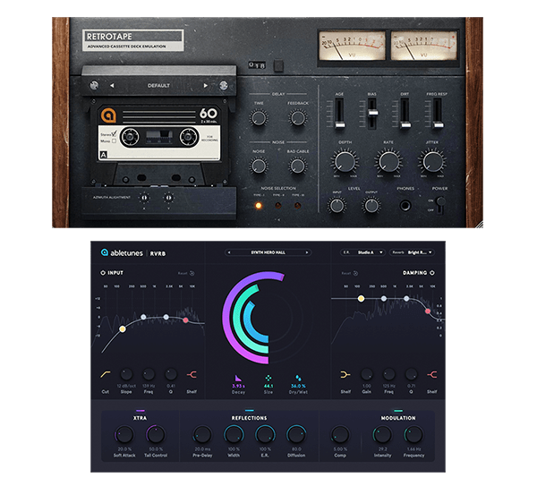Click the Pre-Delay knob
Image resolution: width=537 pixels, height=486 pixels.
202,434
